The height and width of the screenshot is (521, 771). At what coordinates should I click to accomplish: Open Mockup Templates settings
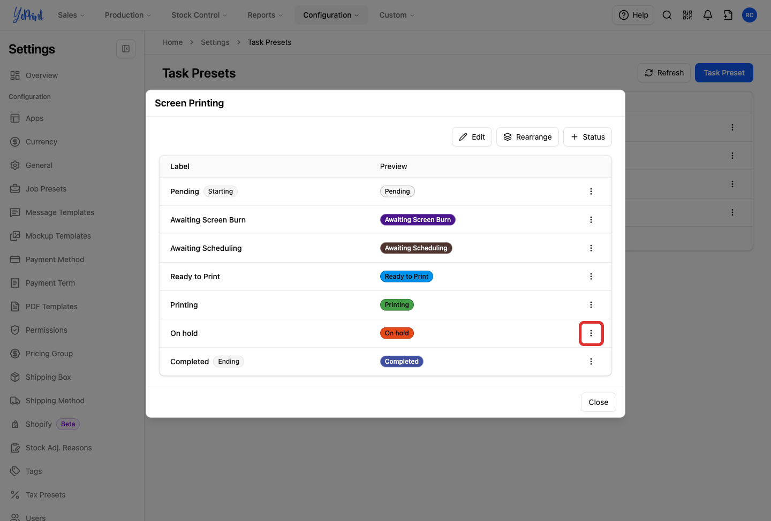(x=58, y=236)
